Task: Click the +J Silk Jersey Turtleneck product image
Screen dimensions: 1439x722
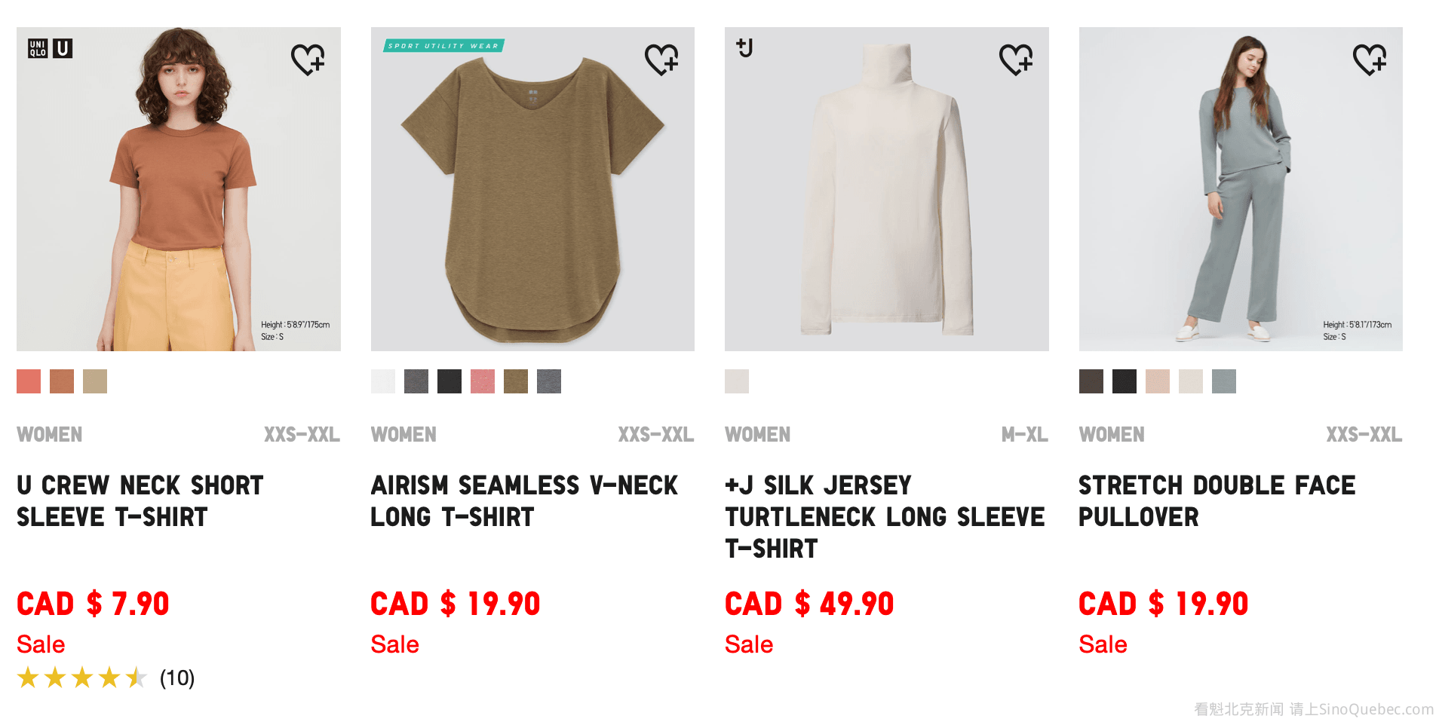Action: [x=886, y=189]
